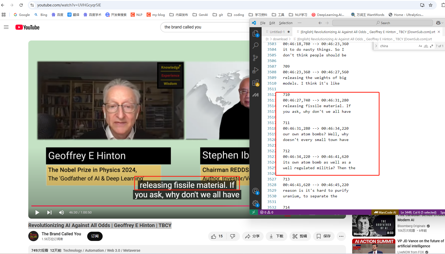Open Run and Debug view in VS Code

click(x=255, y=70)
